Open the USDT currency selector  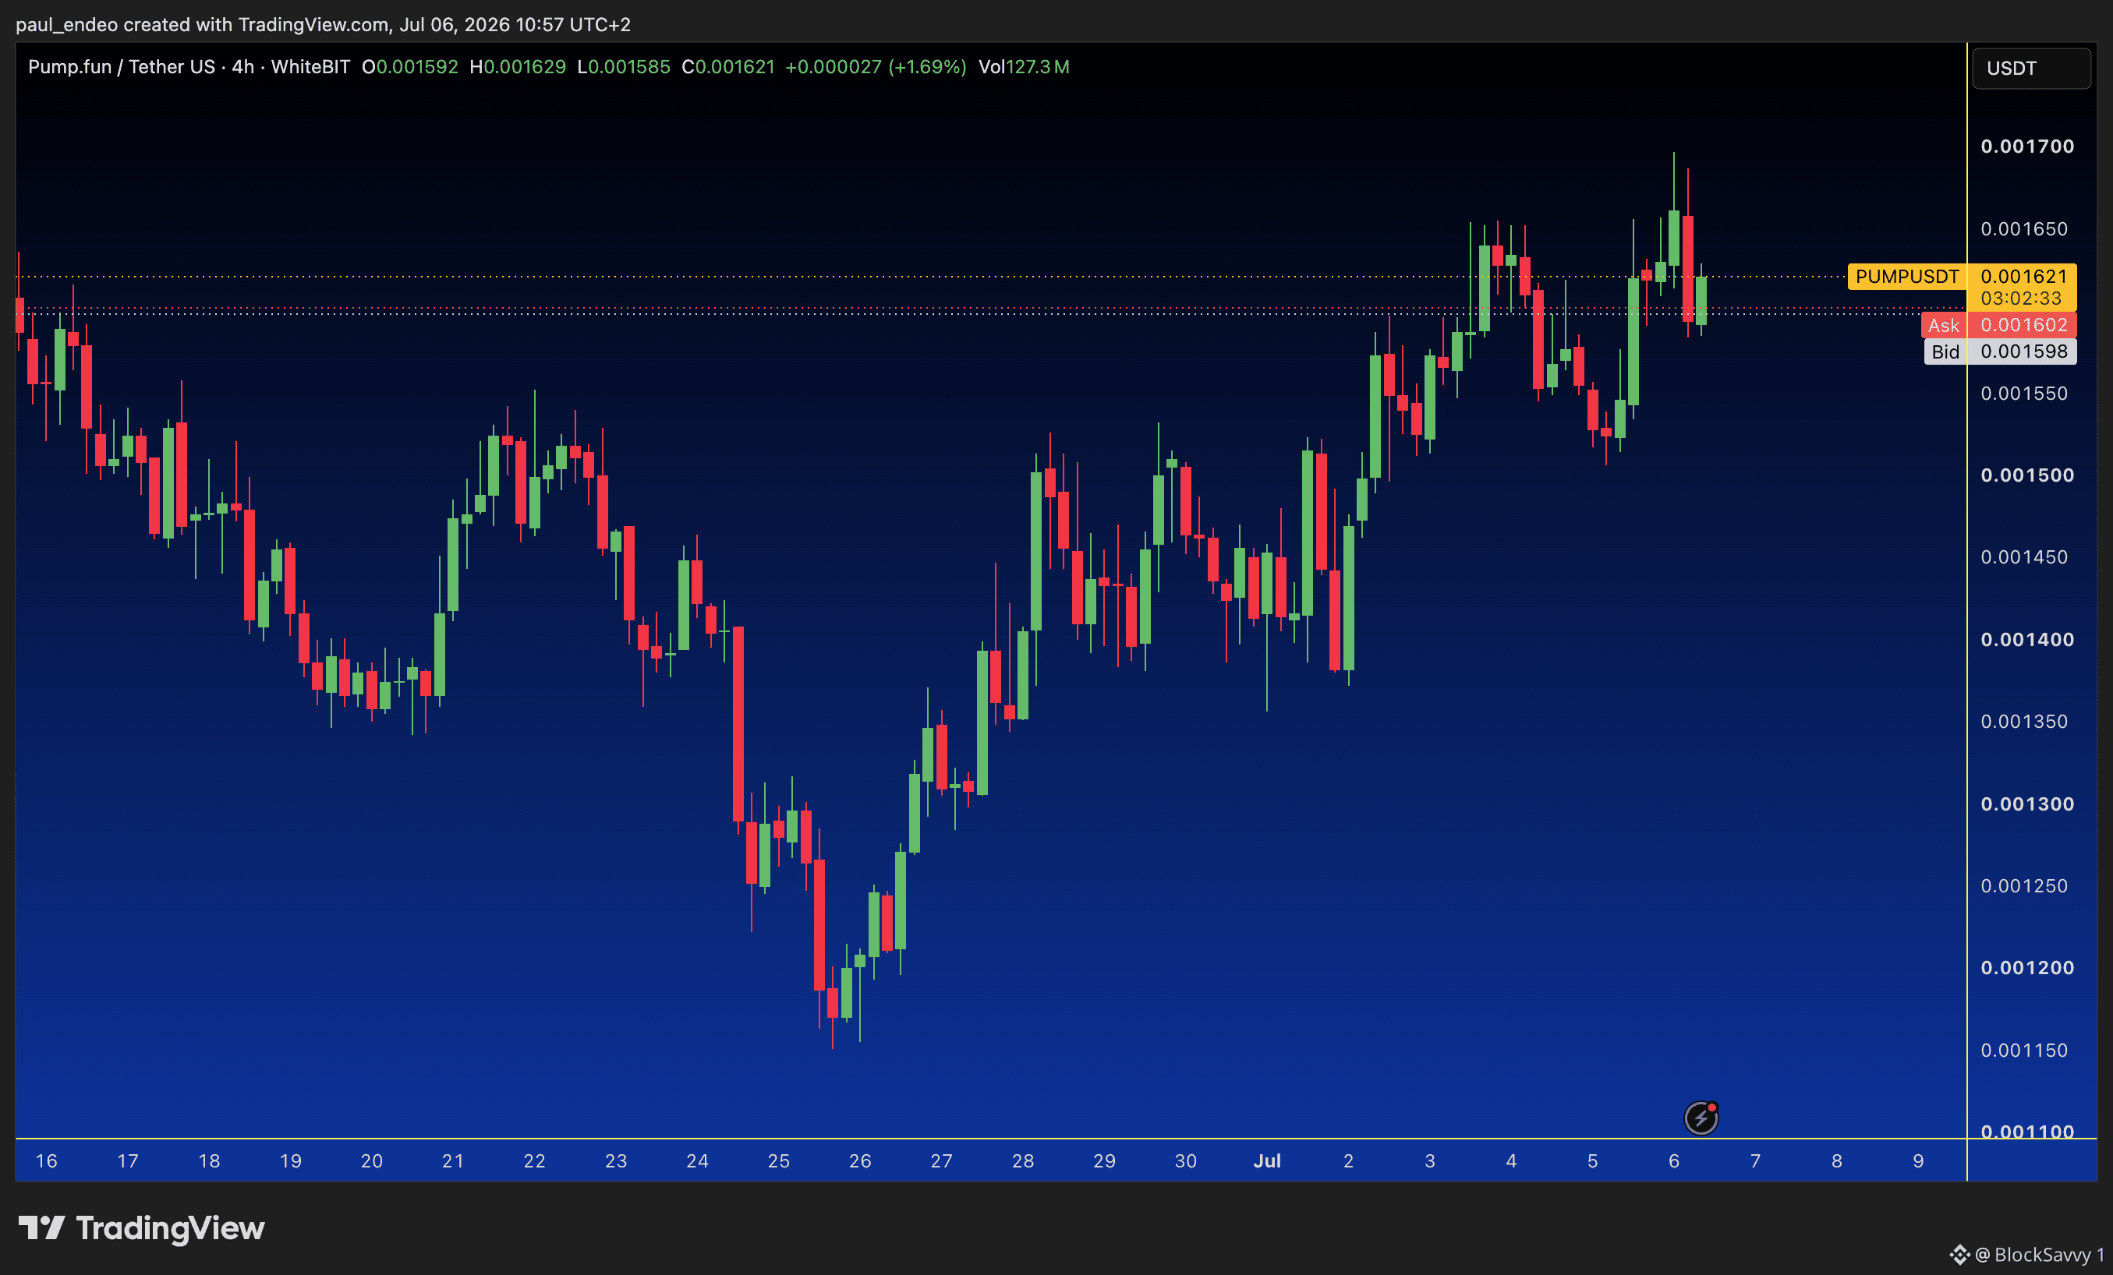click(x=2030, y=69)
